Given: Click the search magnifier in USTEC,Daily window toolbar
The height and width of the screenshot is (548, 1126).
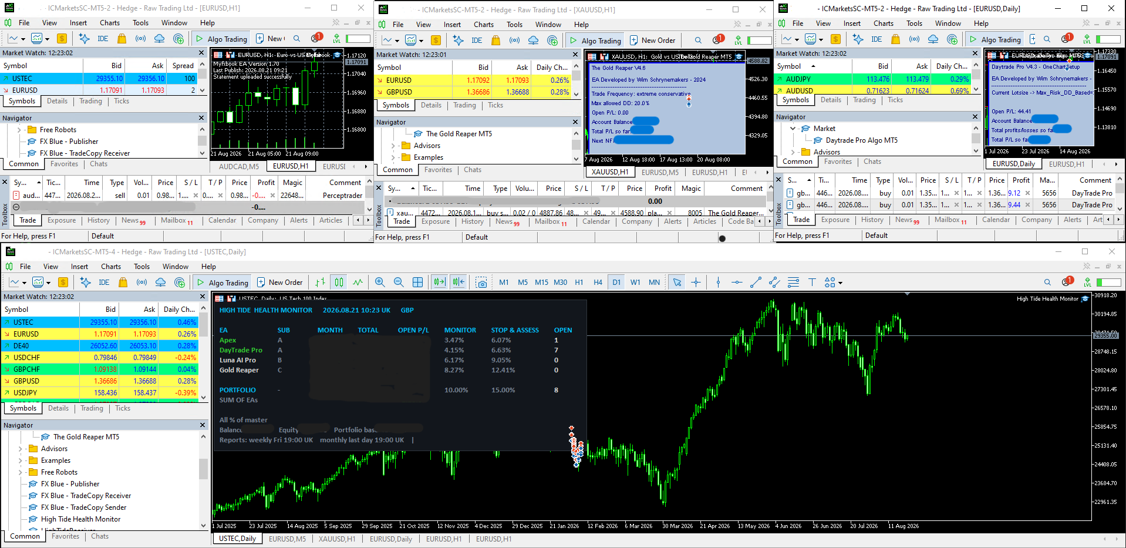Looking at the screenshot, I should point(1047,283).
